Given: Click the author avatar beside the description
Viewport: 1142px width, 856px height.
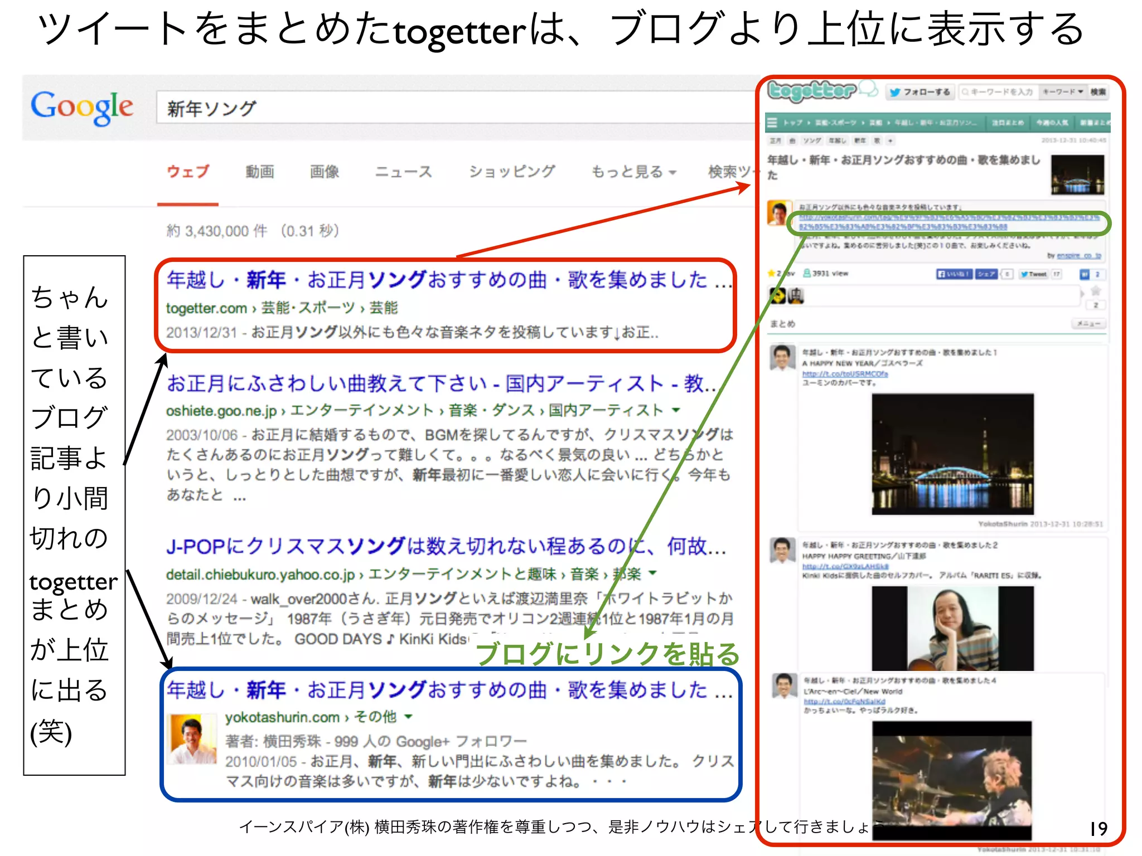Looking at the screenshot, I should [780, 212].
